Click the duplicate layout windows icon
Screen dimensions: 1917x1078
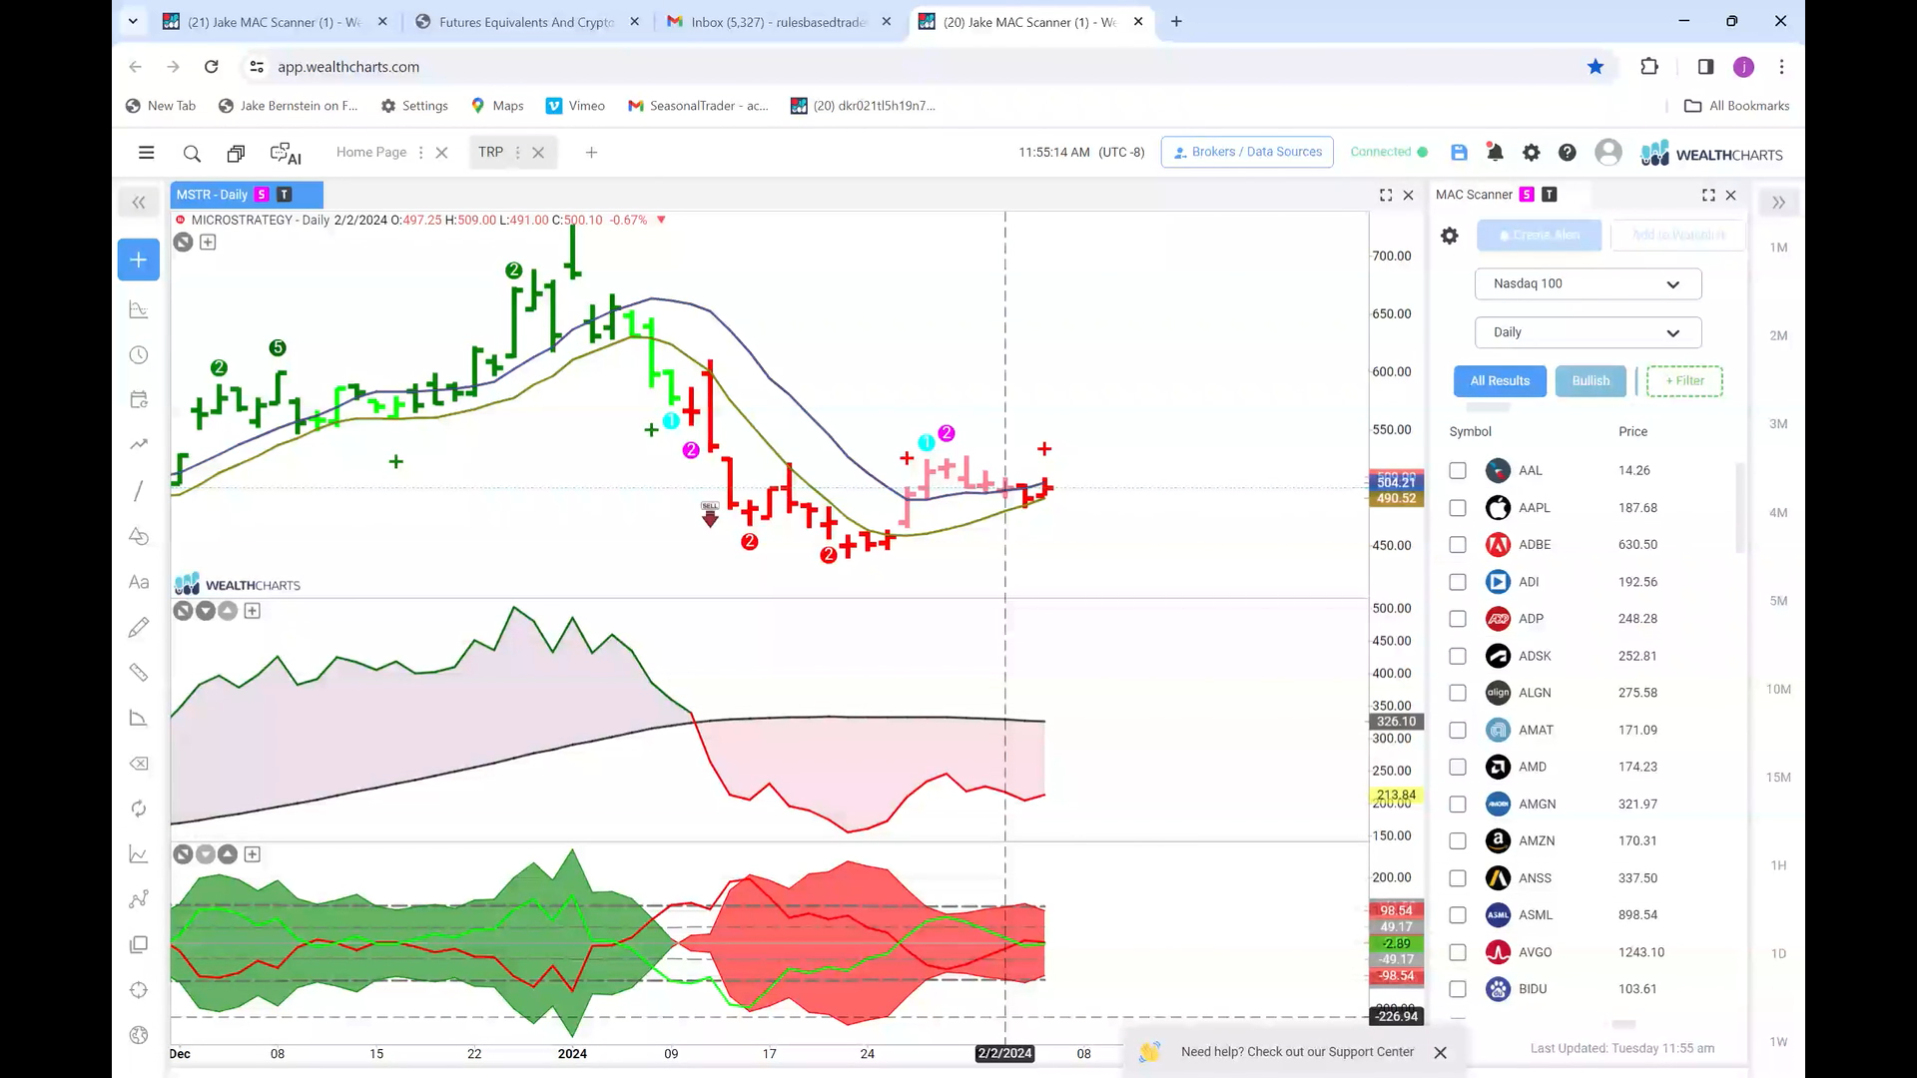click(236, 153)
